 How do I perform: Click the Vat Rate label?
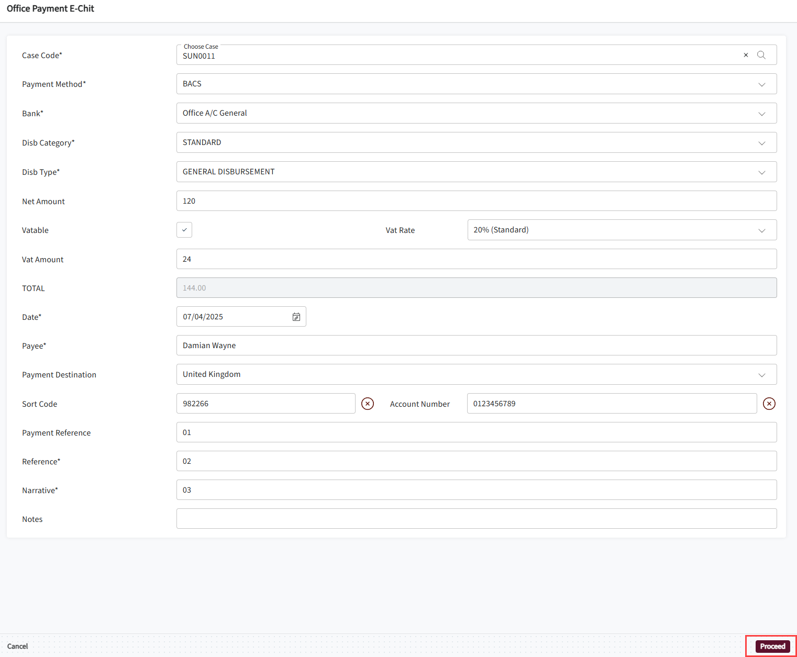[x=400, y=230]
